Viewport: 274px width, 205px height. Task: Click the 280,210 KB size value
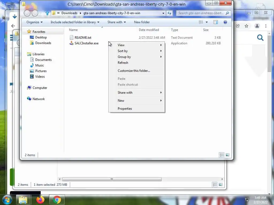point(213,43)
